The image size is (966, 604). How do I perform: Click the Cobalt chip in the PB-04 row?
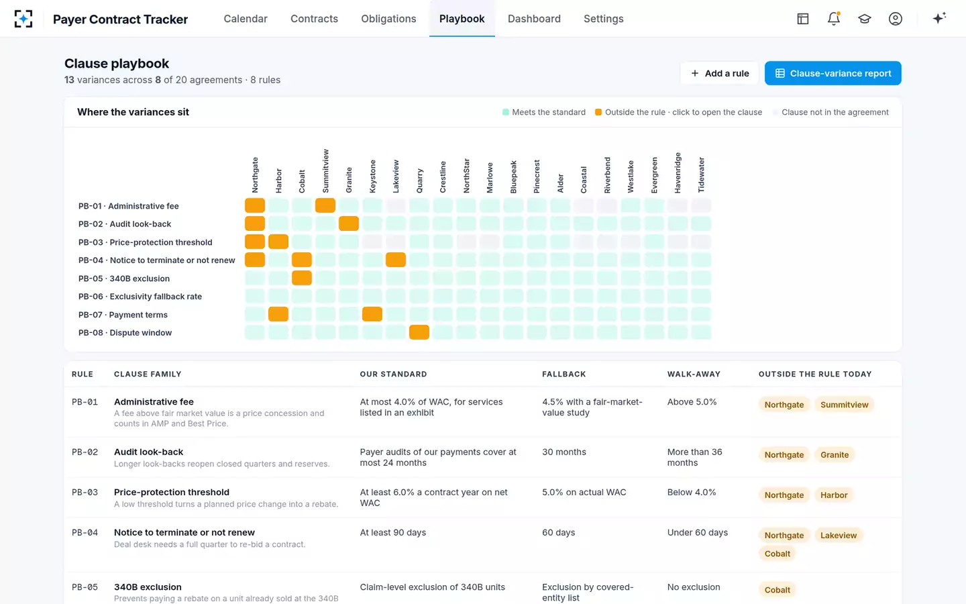point(777,554)
